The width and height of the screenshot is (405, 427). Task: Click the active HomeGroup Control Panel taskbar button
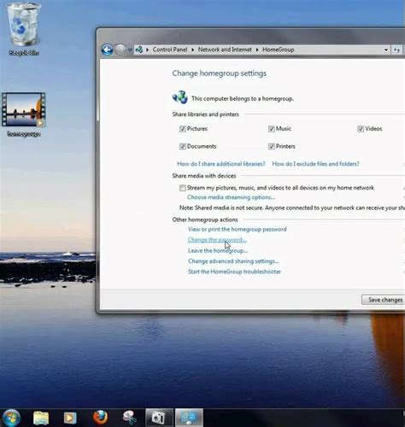click(x=189, y=418)
